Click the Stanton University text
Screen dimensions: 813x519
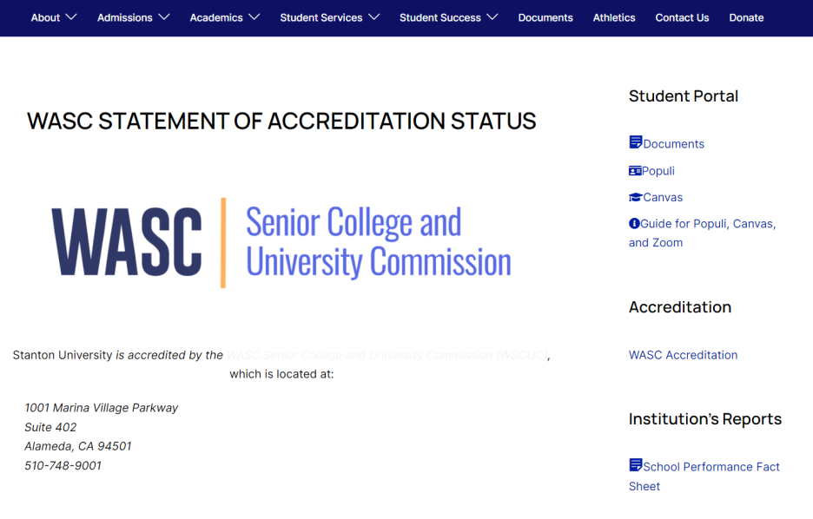click(x=63, y=355)
